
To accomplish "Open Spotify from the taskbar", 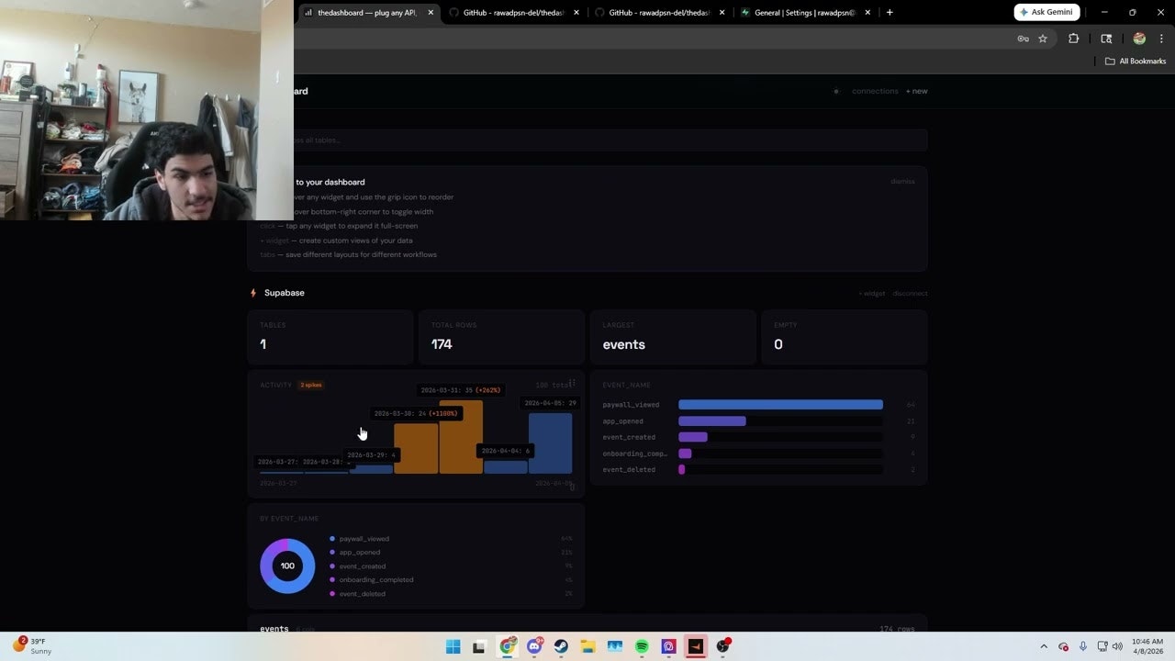I will pos(642,646).
